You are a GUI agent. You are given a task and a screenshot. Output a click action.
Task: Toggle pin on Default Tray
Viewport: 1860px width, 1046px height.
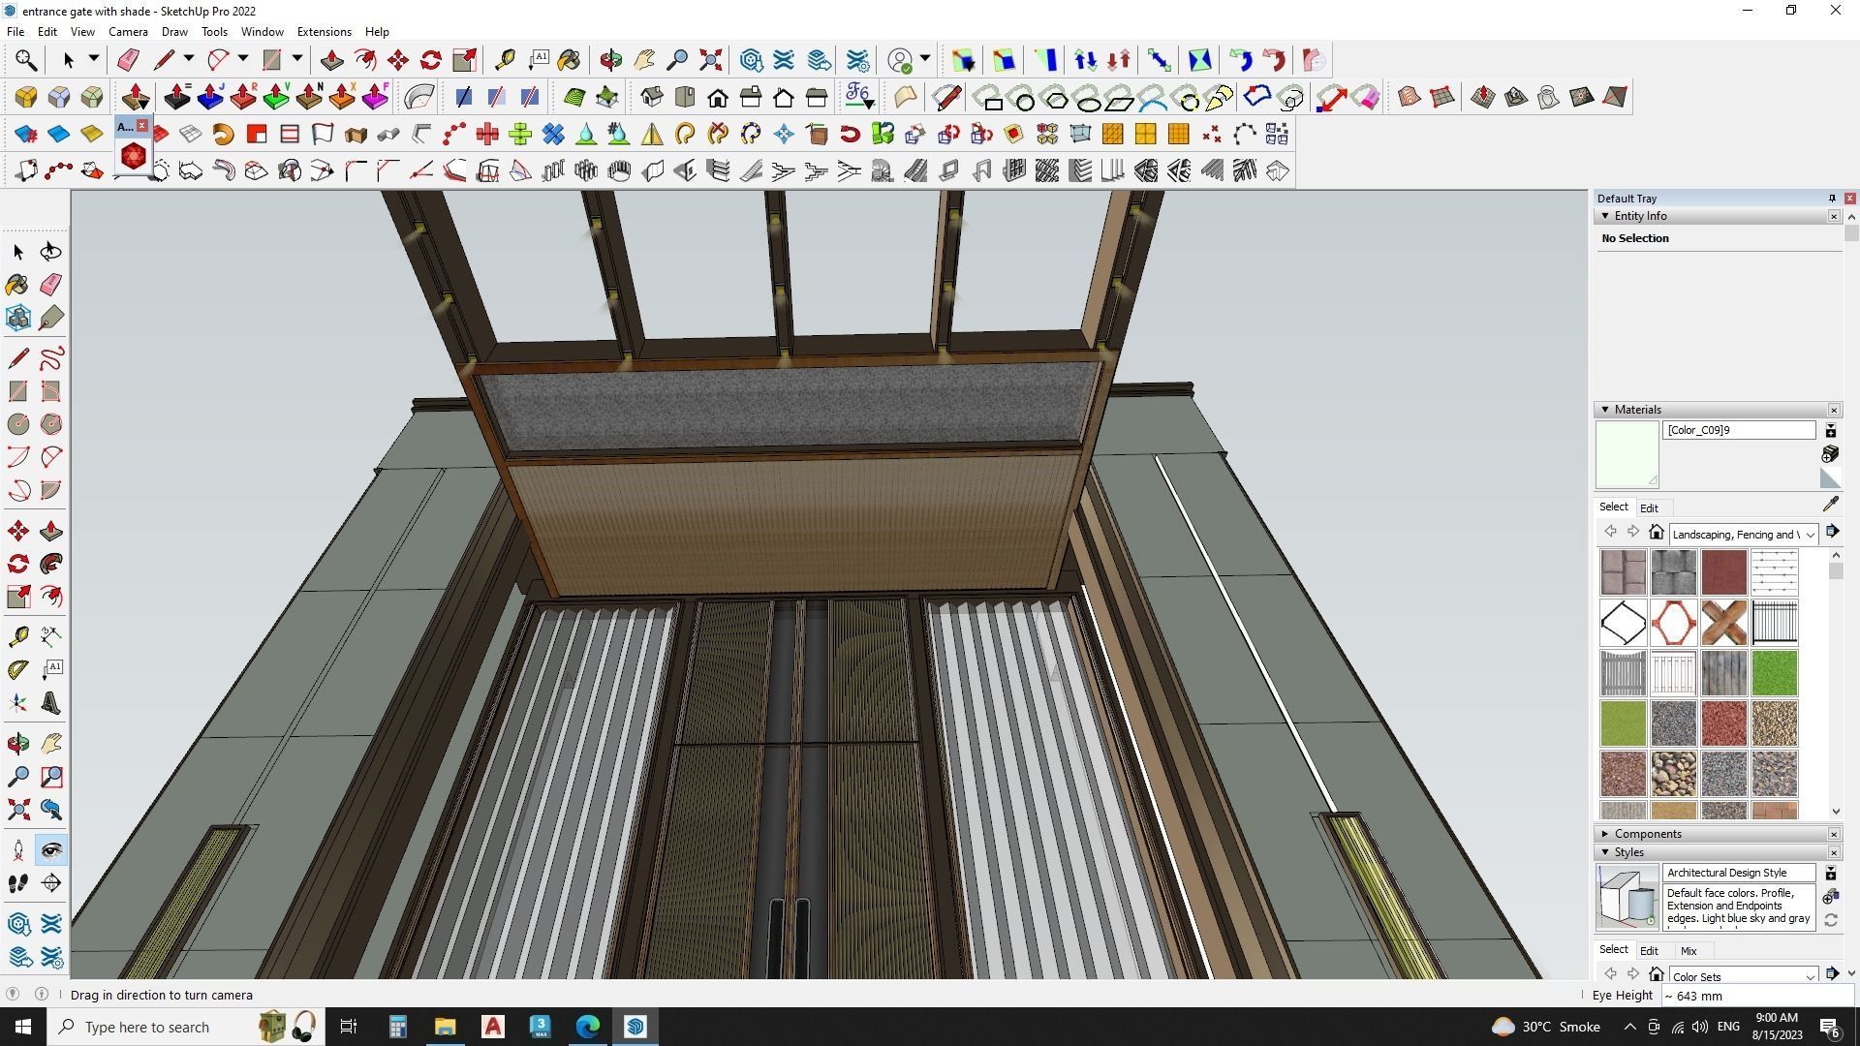[1832, 199]
